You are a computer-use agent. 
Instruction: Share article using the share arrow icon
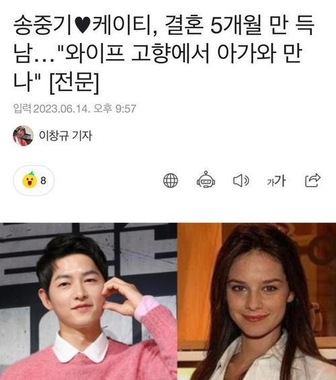312,181
